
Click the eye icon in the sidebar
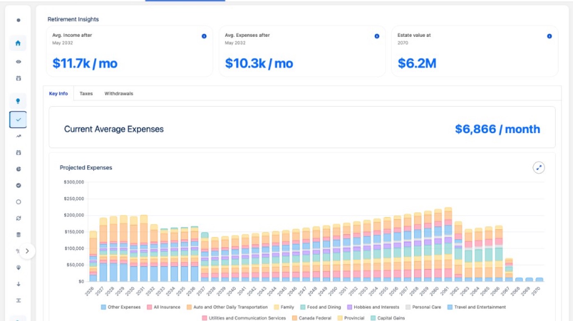coord(18,62)
